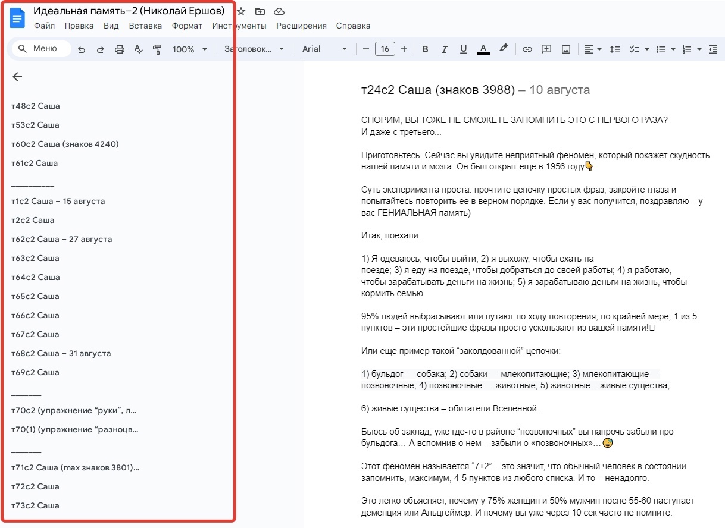Open the Google Docs home icon
This screenshot has width=725, height=528.
17,18
